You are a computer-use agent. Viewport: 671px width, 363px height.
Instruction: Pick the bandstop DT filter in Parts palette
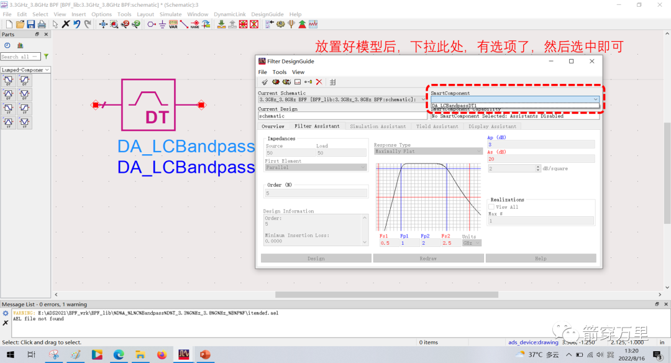click(24, 94)
